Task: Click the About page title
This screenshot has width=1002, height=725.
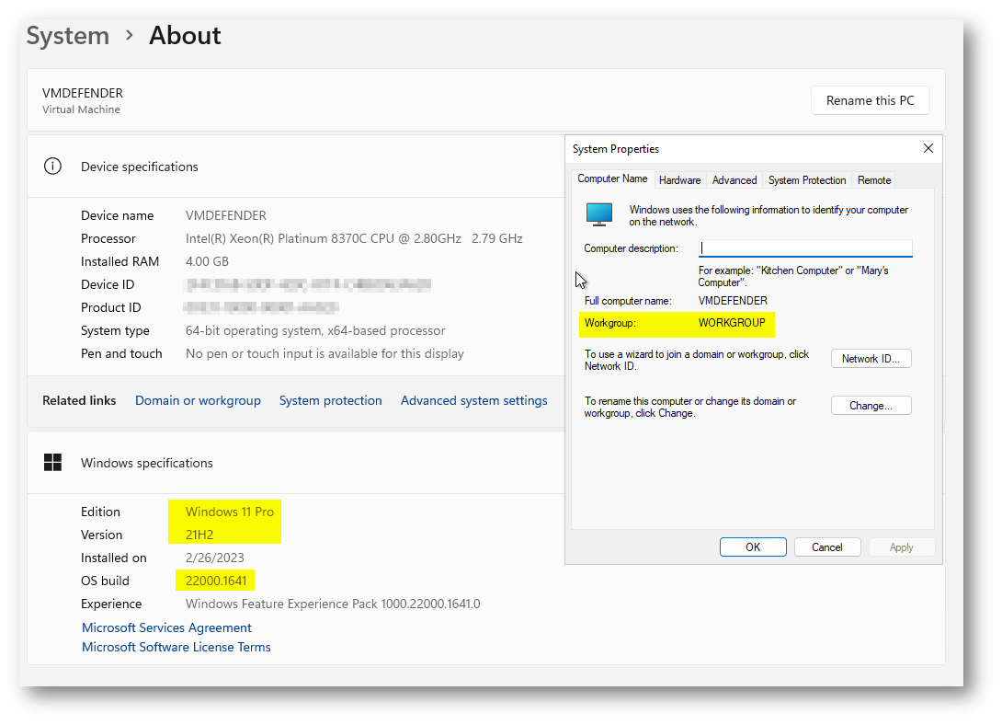Action: [186, 35]
